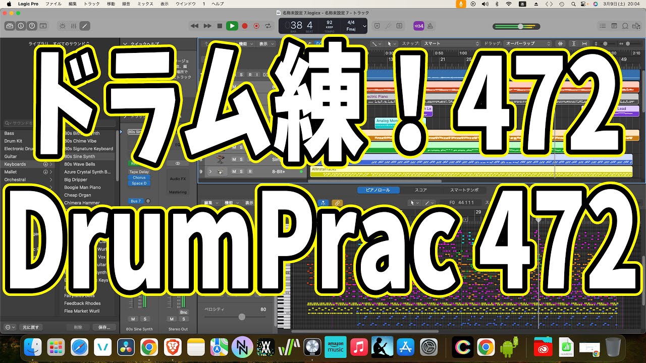Adjust the ベロシティ velocity slider
The image size is (646, 363).
tap(242, 317)
